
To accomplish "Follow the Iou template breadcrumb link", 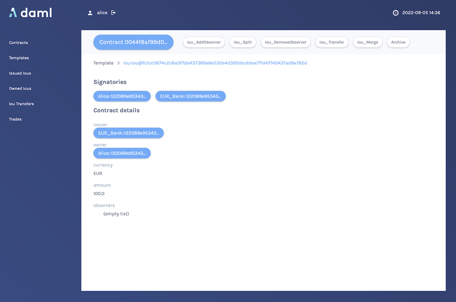I will point(215,63).
